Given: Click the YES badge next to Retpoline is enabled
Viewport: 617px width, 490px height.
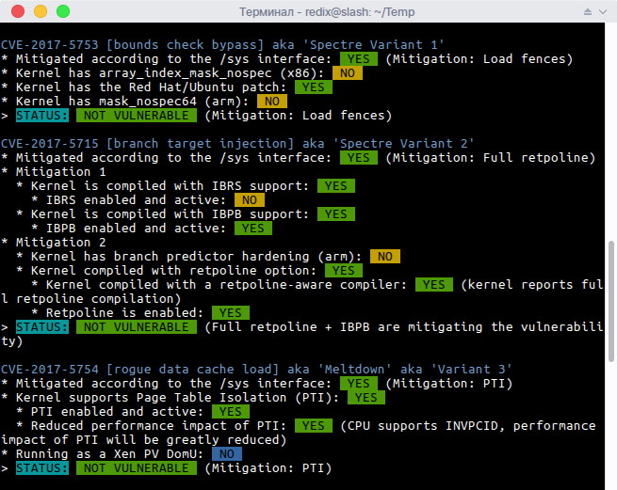Looking at the screenshot, I should (x=231, y=313).
